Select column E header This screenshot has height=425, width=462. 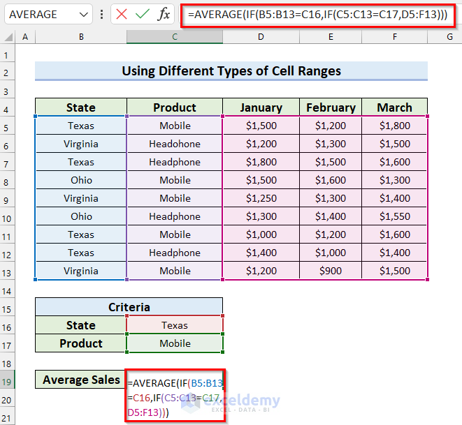[331, 37]
